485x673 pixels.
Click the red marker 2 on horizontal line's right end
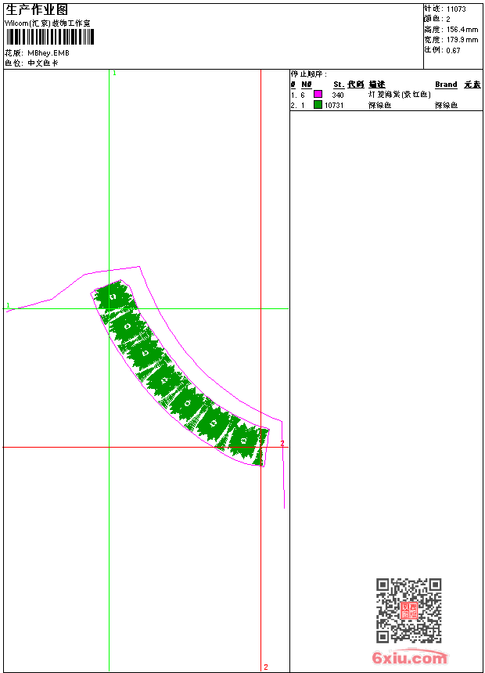pyautogui.click(x=282, y=443)
